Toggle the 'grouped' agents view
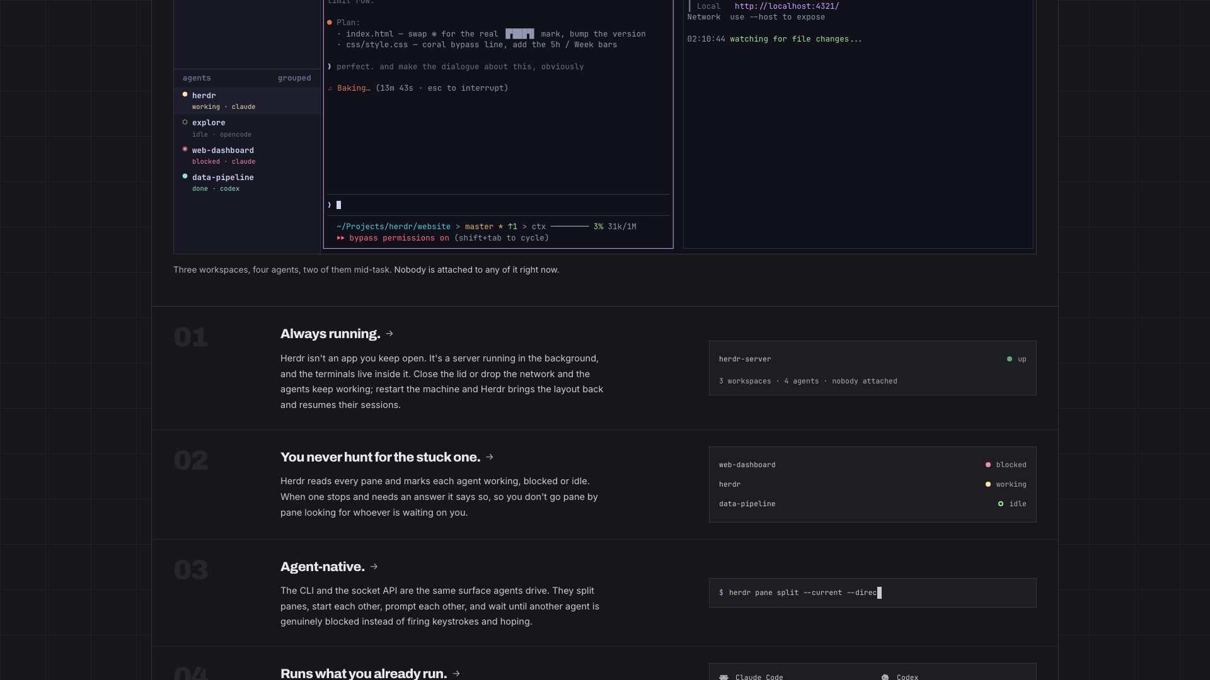 [294, 78]
